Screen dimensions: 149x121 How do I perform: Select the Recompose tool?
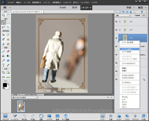click(8, 72)
